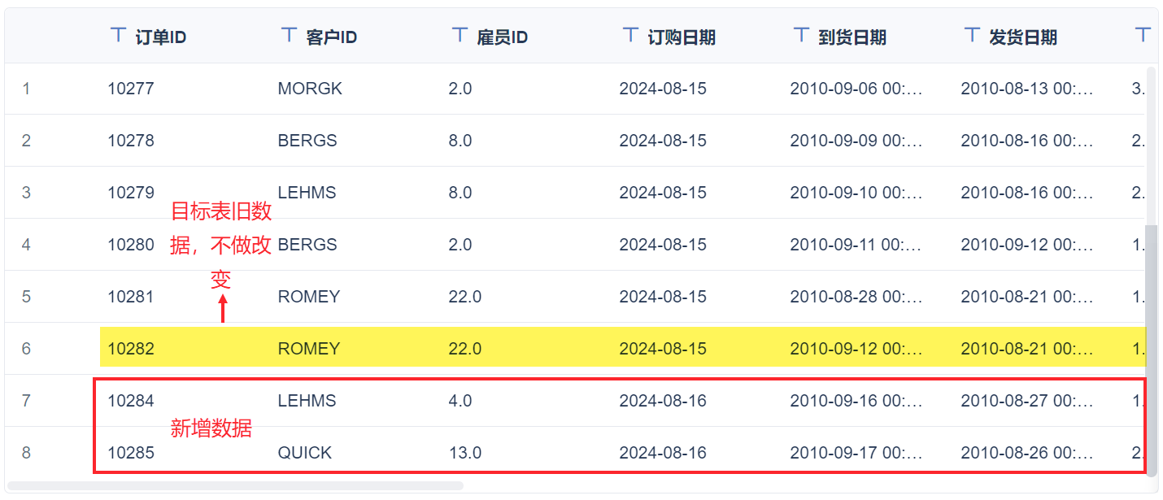Click the 到货日期 column header
This screenshot has width=1163, height=500.
(x=852, y=37)
